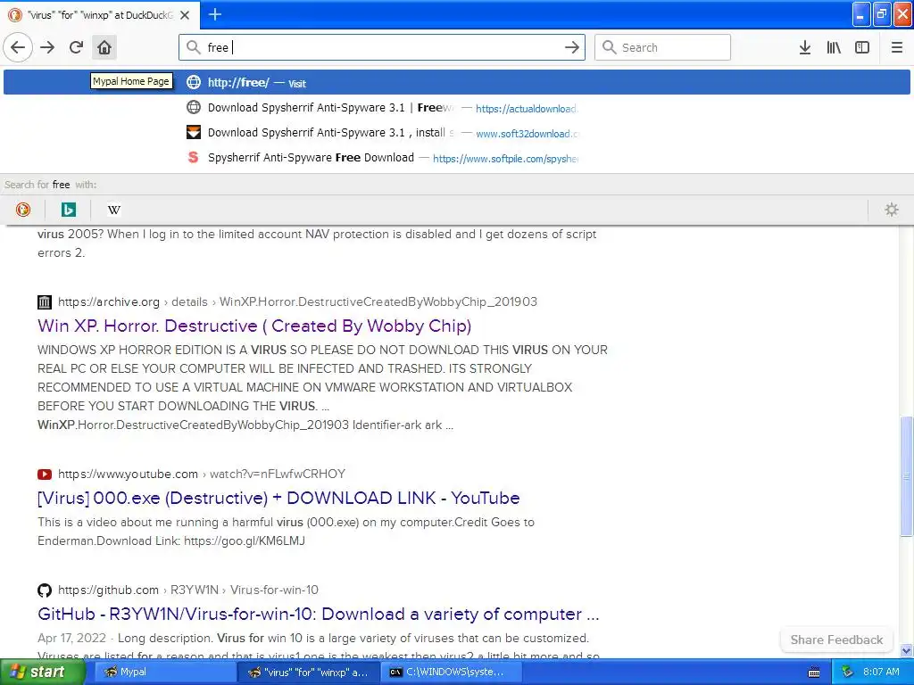Click the on-screen keyboard tray icon

click(x=814, y=673)
